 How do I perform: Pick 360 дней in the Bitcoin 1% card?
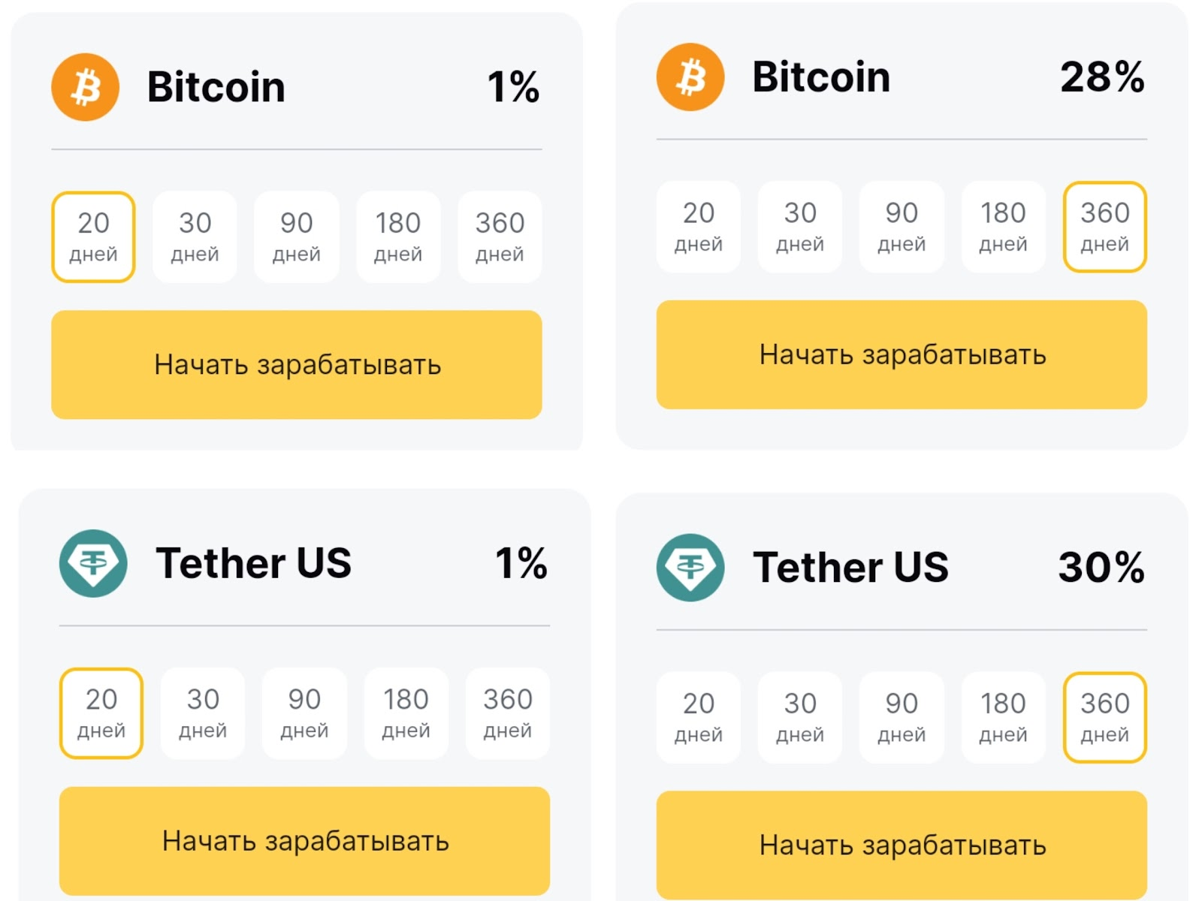[500, 237]
